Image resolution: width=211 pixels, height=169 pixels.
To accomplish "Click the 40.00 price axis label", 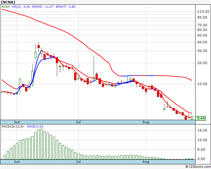I will 202,42.
